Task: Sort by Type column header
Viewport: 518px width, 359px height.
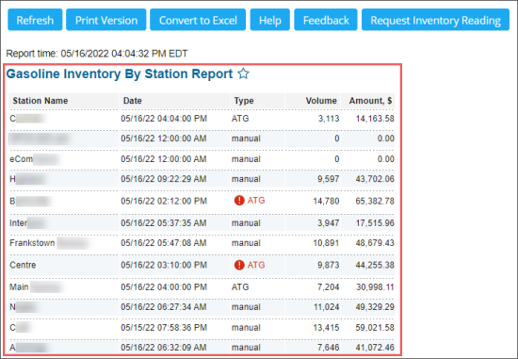Action: coord(244,101)
